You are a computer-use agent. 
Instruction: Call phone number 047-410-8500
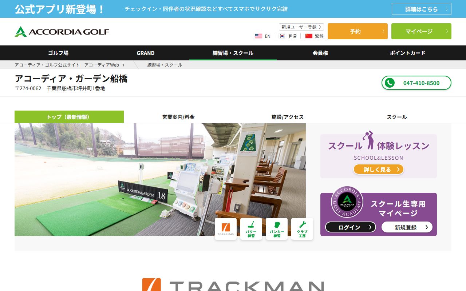(416, 83)
